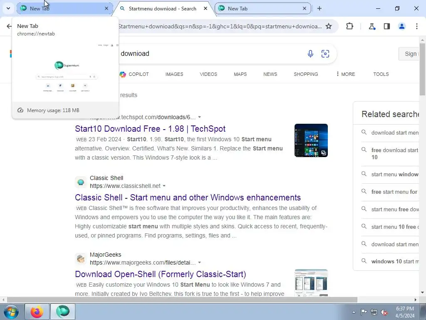Switch to the third New Tab

(x=263, y=8)
